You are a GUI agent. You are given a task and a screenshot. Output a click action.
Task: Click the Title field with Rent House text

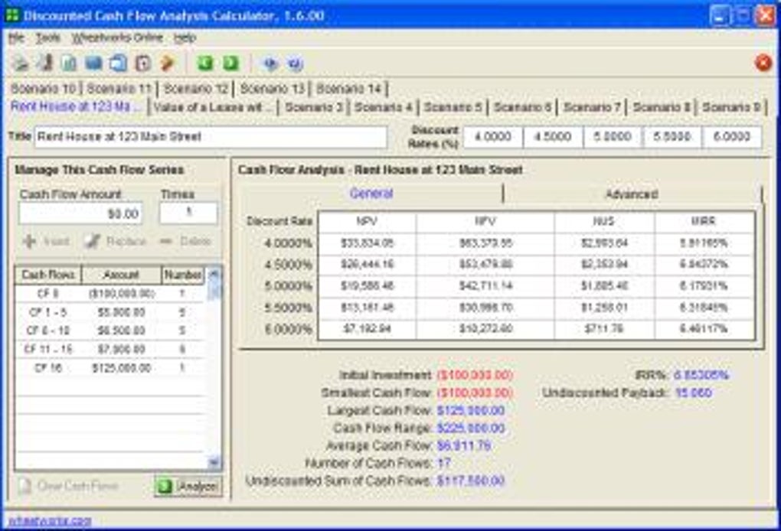[x=211, y=137]
